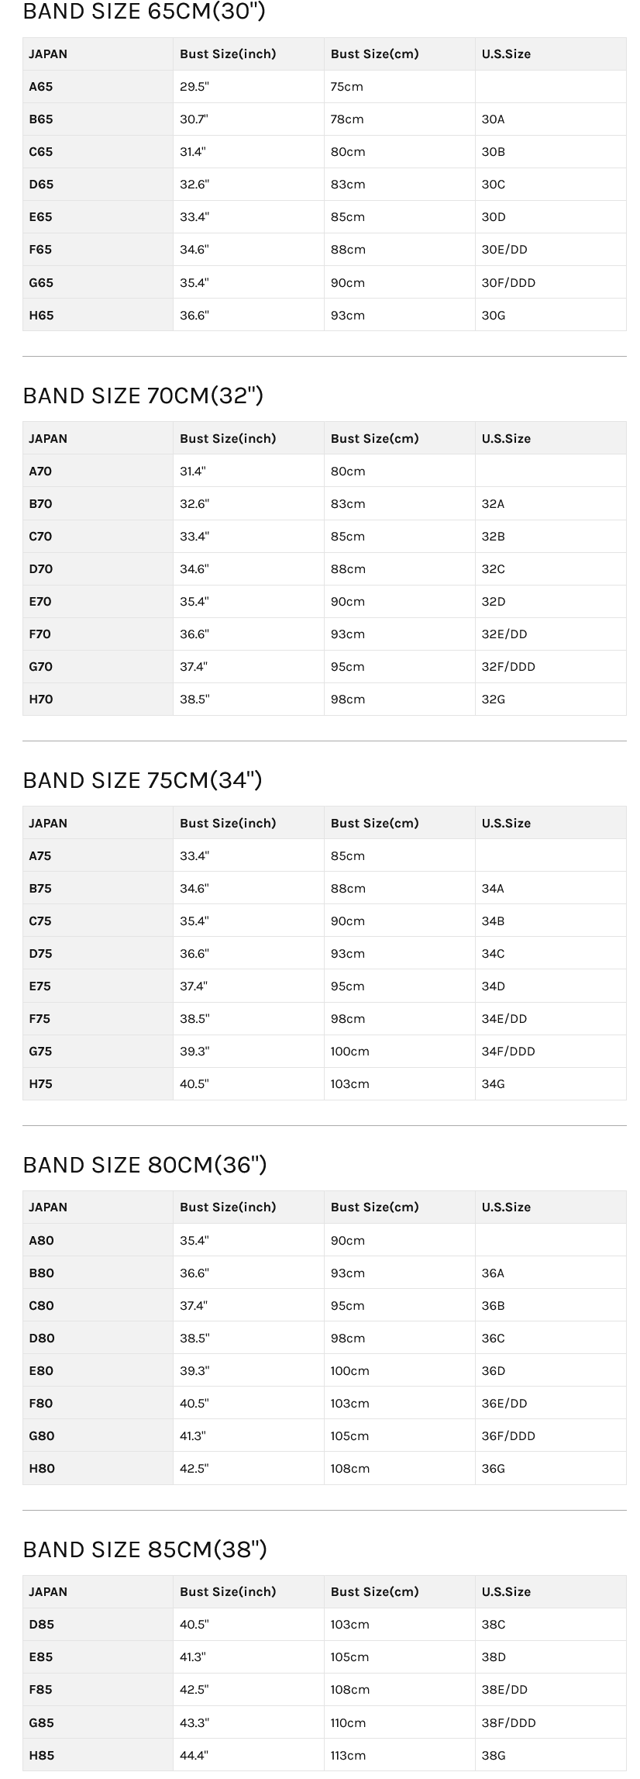Select the 36E/DD size cell
Viewport: 640px width, 1779px height.
pyautogui.click(x=550, y=1403)
